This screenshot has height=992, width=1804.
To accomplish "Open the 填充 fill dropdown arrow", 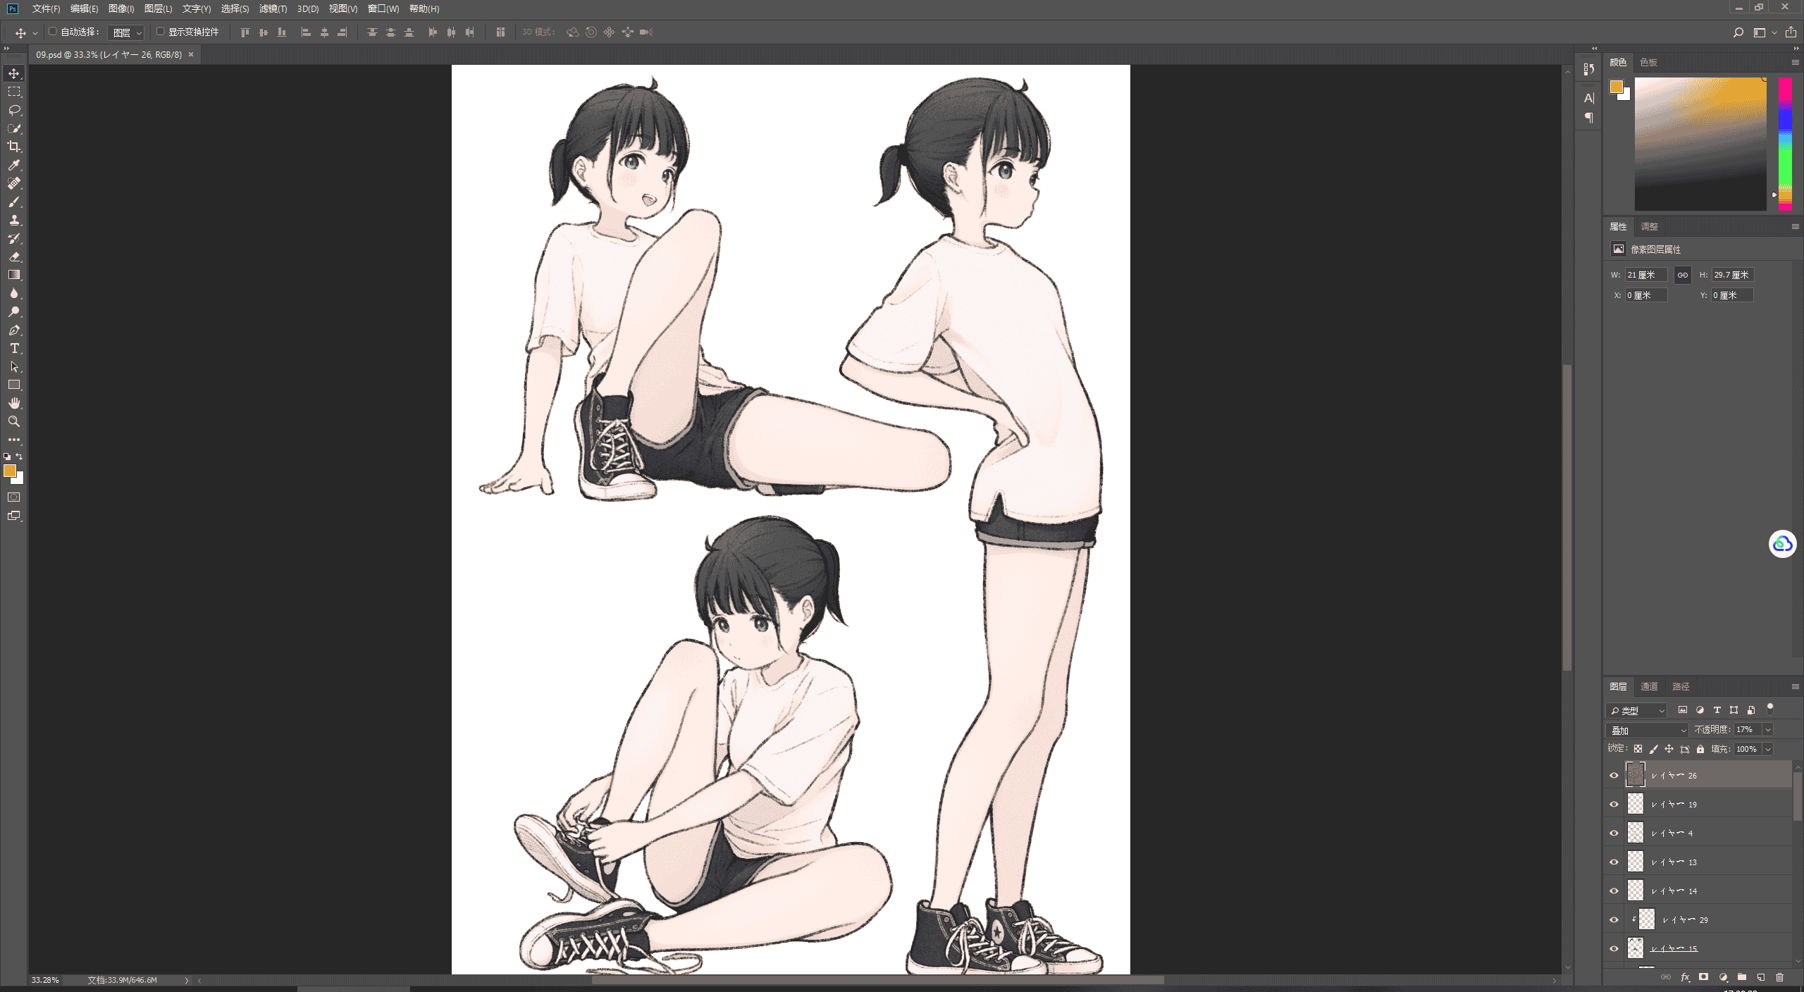I will 1767,750.
